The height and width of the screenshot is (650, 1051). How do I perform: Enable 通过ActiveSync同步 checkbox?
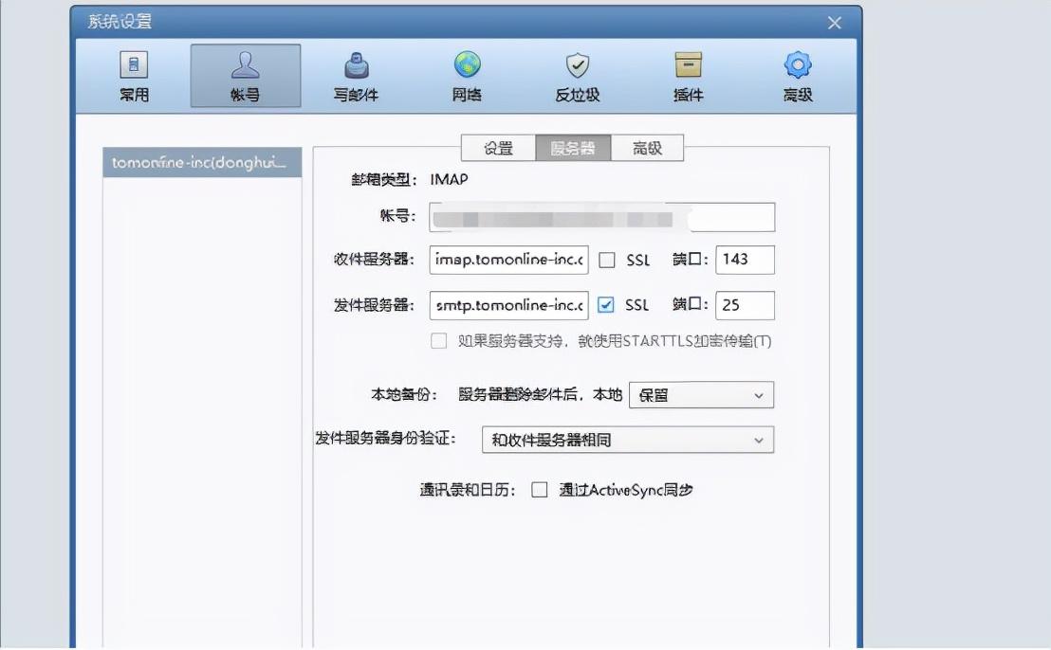tap(540, 490)
